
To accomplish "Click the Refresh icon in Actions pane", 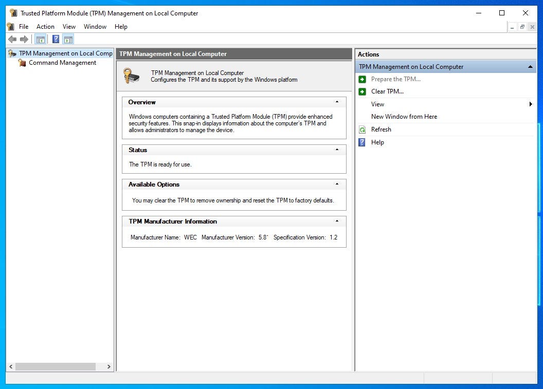I will (362, 130).
